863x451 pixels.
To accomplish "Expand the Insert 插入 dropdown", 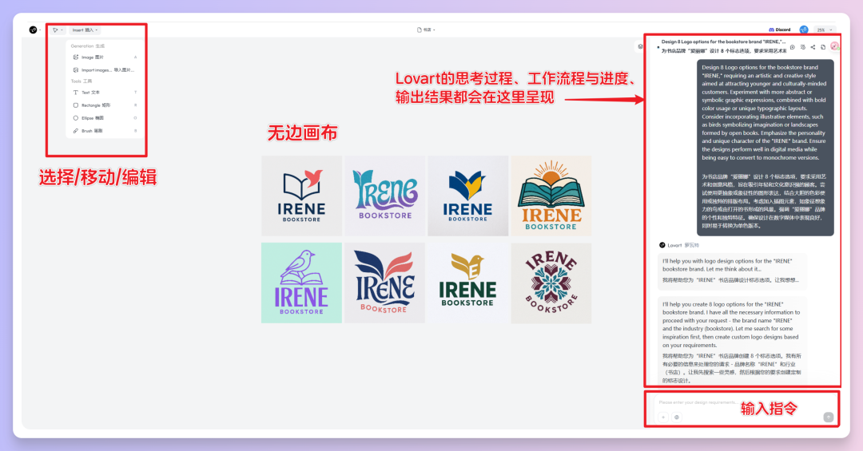I will [85, 30].
